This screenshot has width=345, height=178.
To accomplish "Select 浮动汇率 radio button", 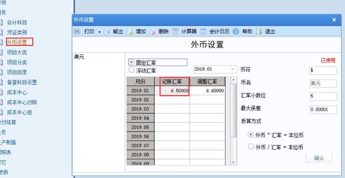I will click(x=131, y=70).
